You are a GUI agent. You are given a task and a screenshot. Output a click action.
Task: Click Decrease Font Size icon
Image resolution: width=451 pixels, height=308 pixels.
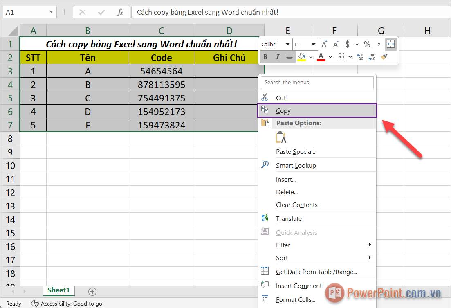click(x=336, y=44)
